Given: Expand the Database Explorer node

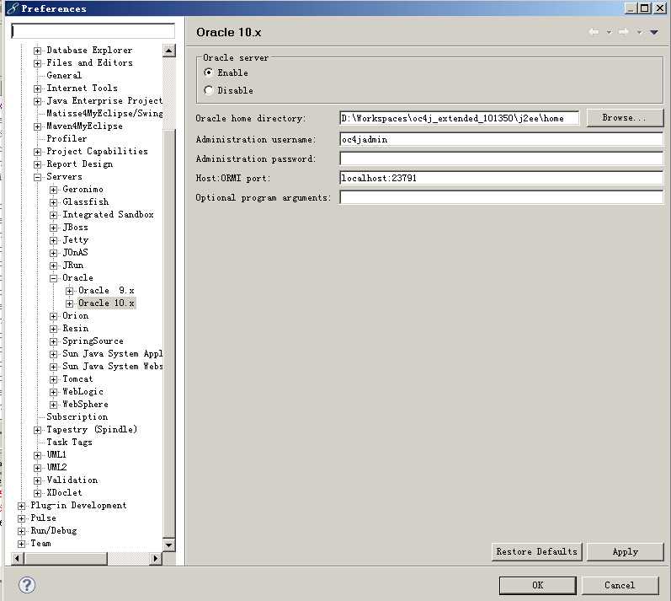Looking at the screenshot, I should [x=38, y=51].
